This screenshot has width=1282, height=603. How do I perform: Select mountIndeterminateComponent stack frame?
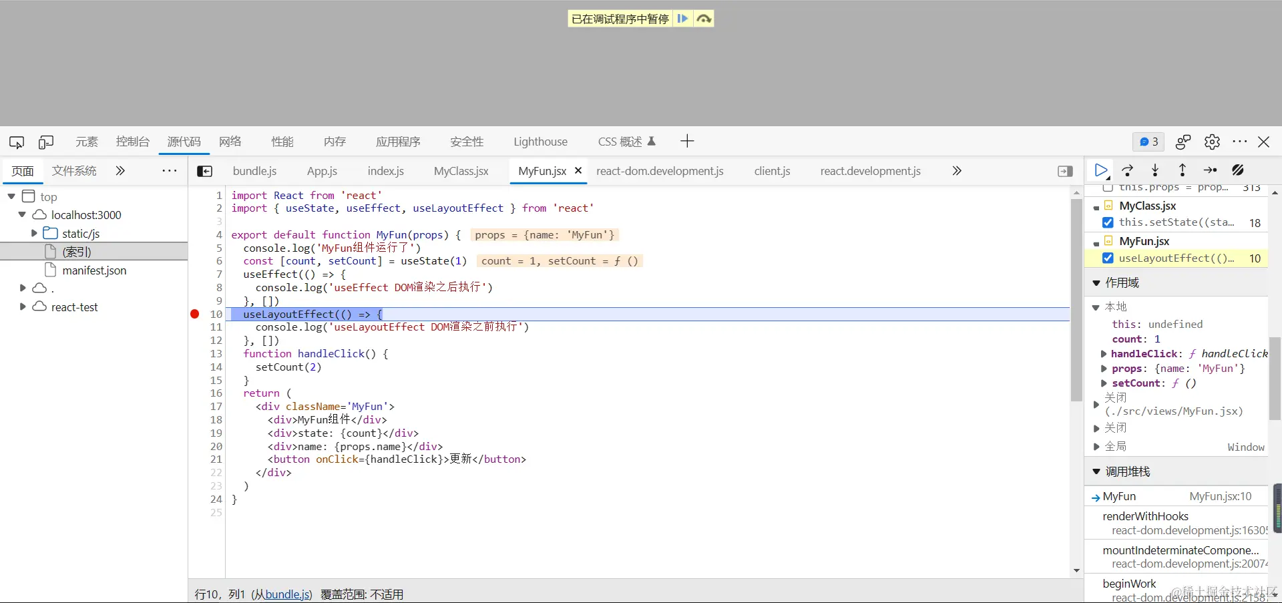[x=1176, y=557]
